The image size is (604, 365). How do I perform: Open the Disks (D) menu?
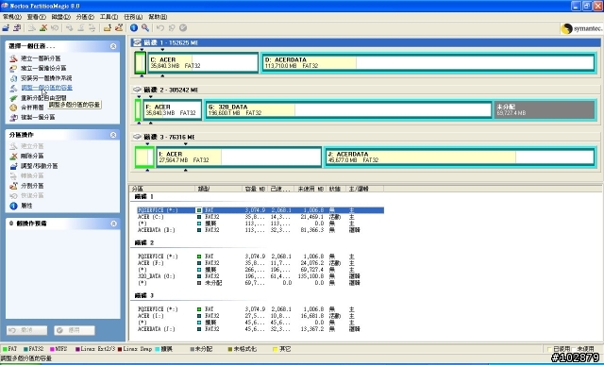coord(60,17)
